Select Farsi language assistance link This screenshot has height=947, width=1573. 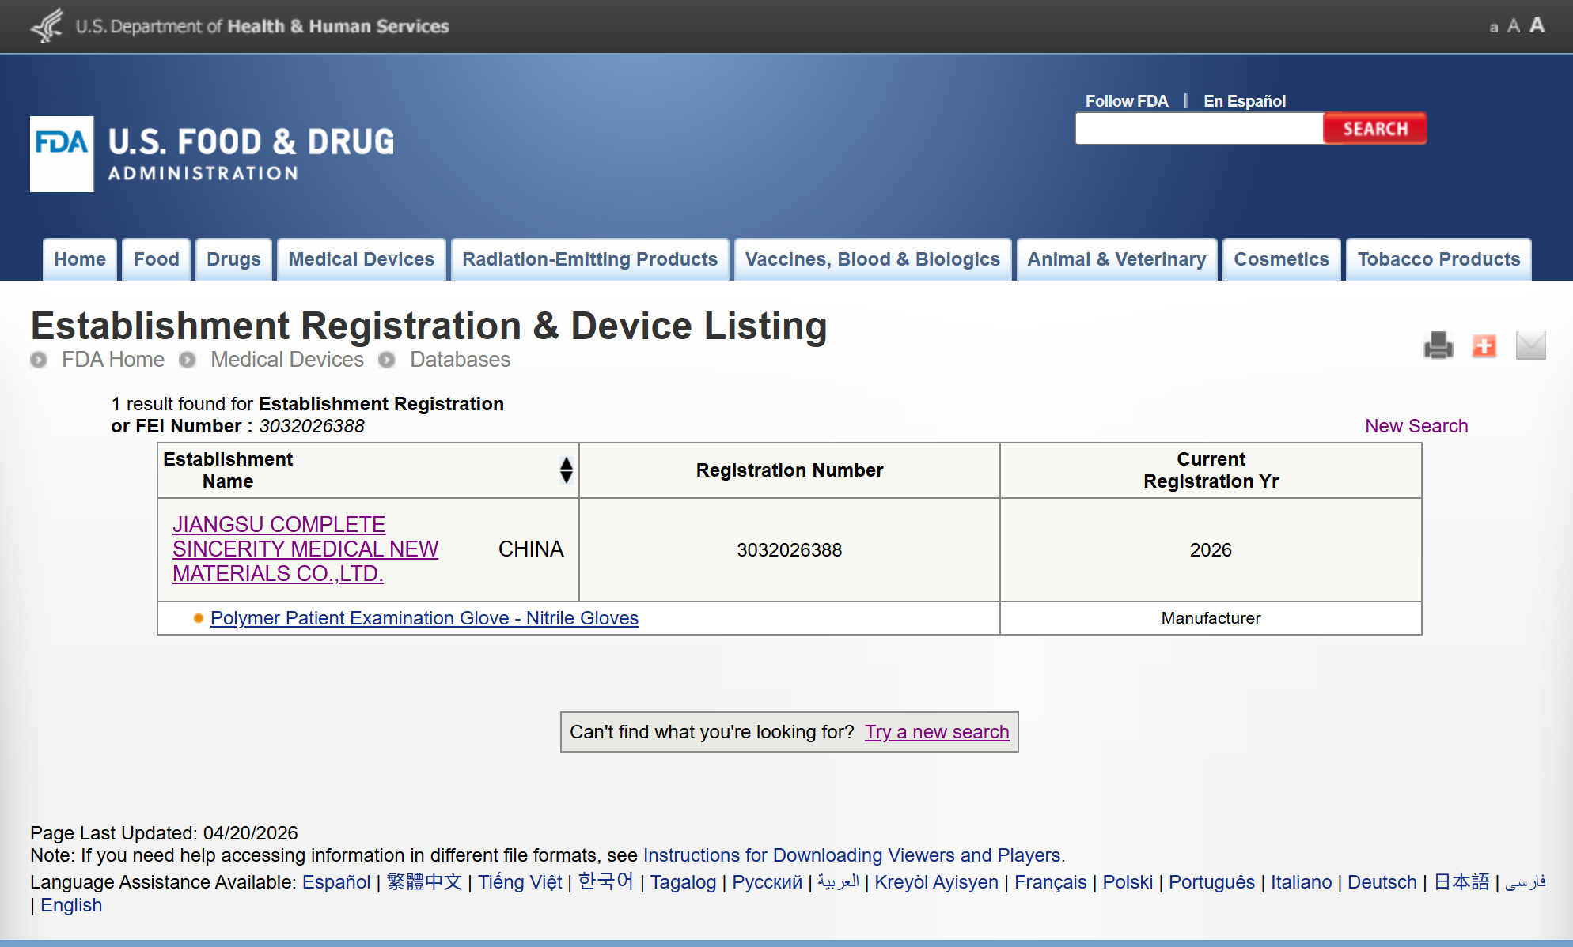pos(1526,882)
